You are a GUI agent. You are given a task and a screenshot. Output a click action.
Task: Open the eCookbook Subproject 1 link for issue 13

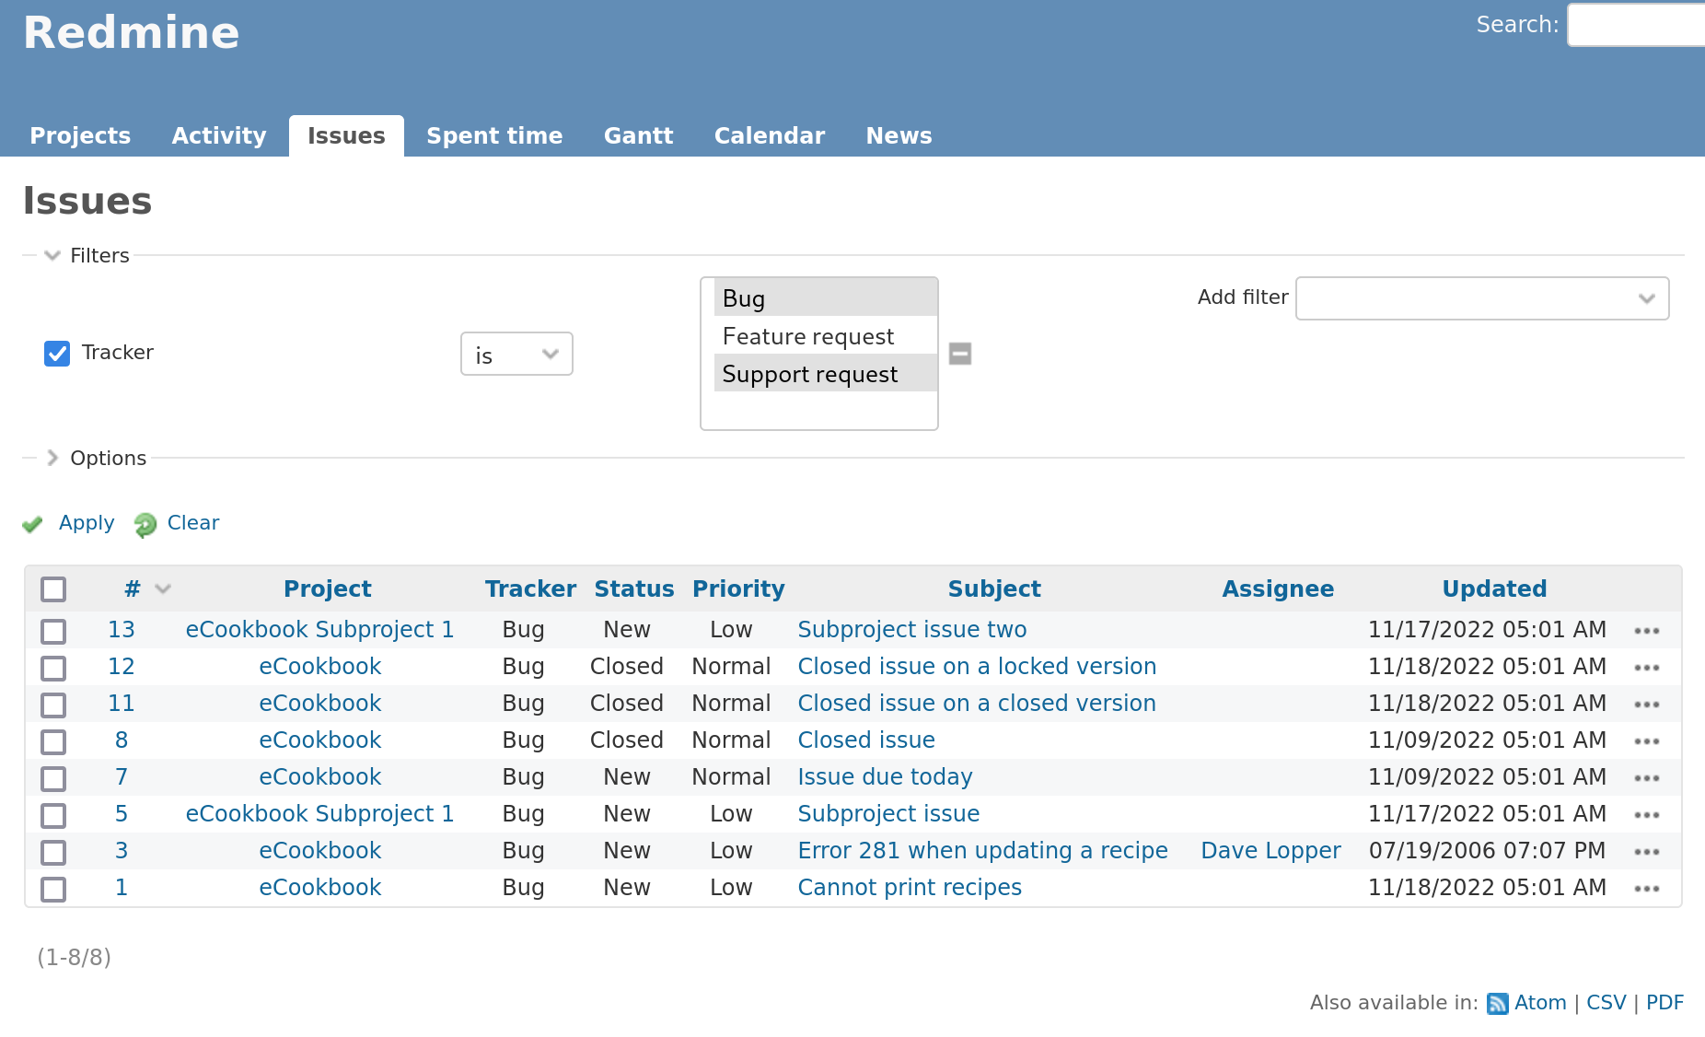[x=319, y=630]
